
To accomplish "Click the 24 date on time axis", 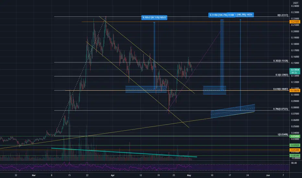I will click(x=248, y=175).
